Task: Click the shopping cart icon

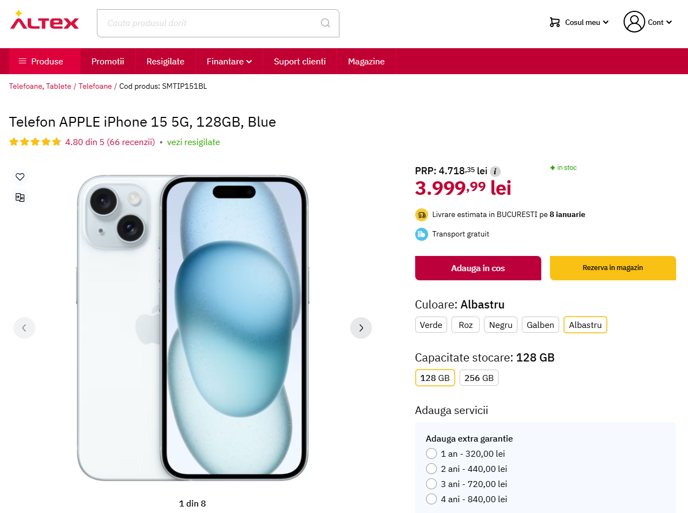Action: tap(555, 22)
